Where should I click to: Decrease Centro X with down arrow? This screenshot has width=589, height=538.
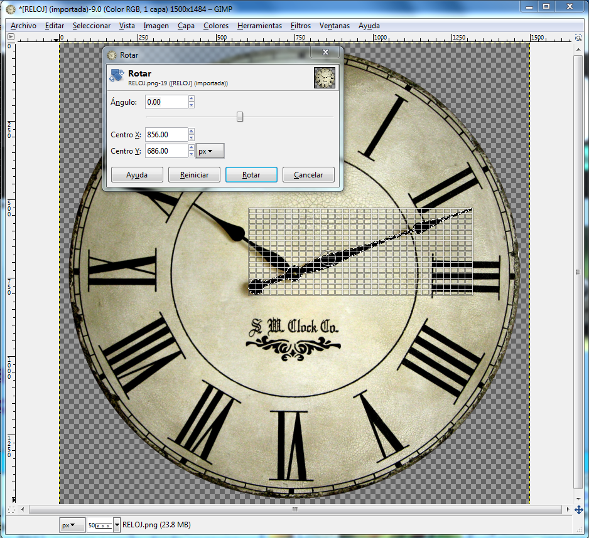point(192,138)
